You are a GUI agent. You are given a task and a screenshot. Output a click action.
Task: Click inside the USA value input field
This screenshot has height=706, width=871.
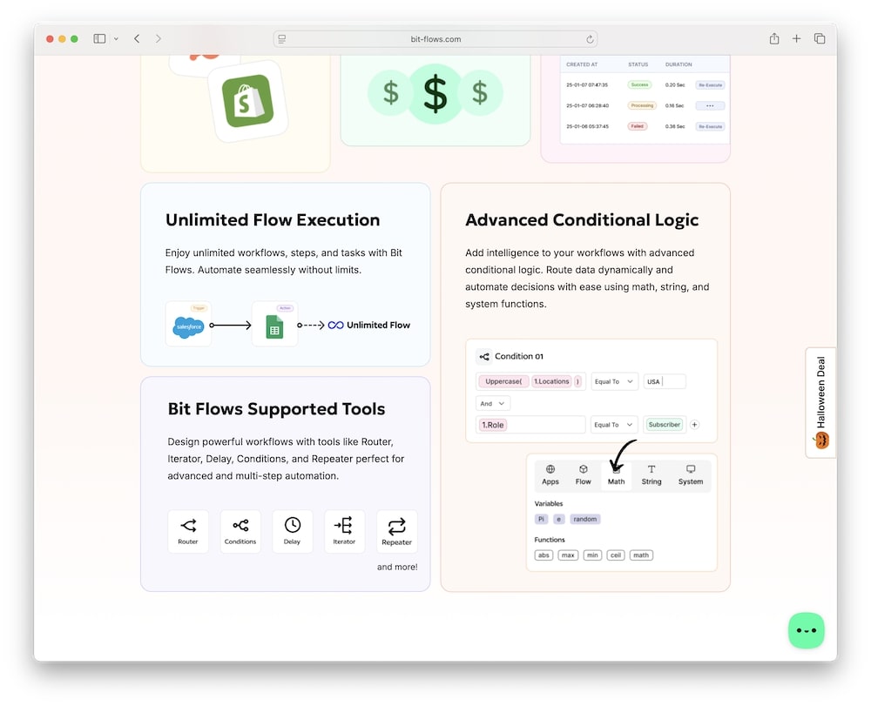pyautogui.click(x=665, y=381)
